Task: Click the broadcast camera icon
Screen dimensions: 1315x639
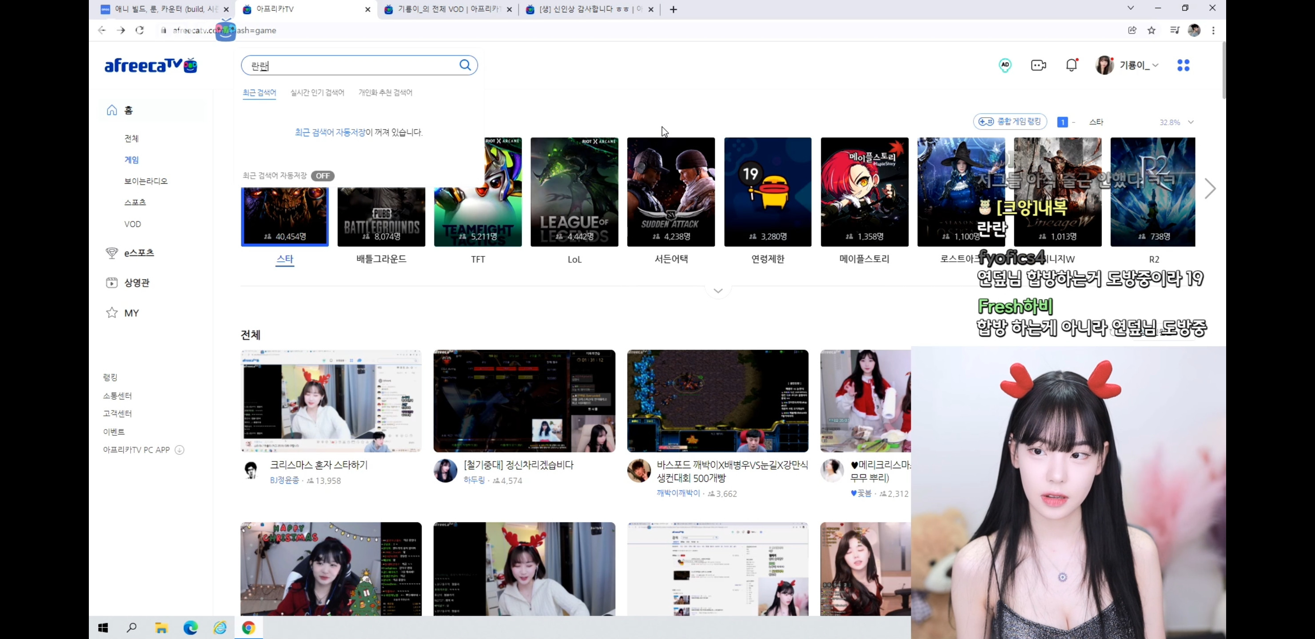Action: click(x=1038, y=65)
